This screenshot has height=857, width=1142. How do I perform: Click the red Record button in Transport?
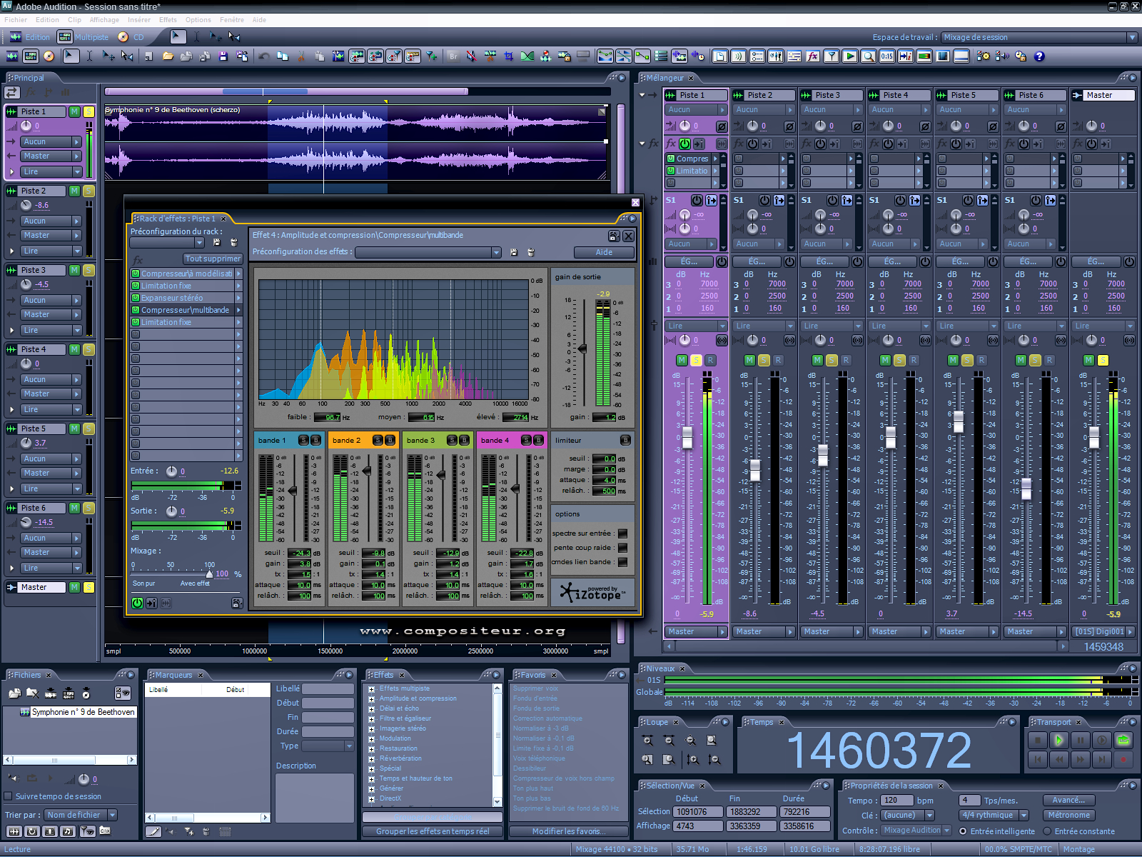tap(1123, 759)
